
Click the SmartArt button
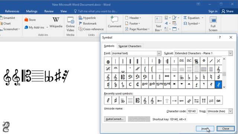(7, 18)
